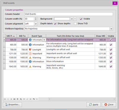Click the refresh arrow in grid navigator
The image size is (119, 110).
[x=34, y=99]
